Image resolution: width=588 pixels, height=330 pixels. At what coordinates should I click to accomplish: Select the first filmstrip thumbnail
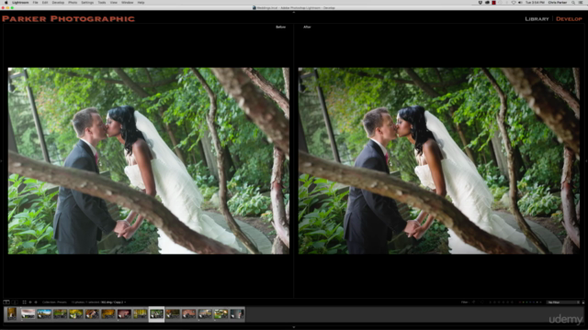click(x=12, y=313)
